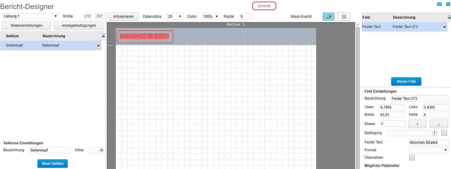Delete the Seitenkopf section with X

click(99, 45)
